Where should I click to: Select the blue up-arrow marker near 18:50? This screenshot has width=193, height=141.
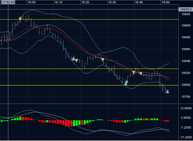click(x=167, y=91)
